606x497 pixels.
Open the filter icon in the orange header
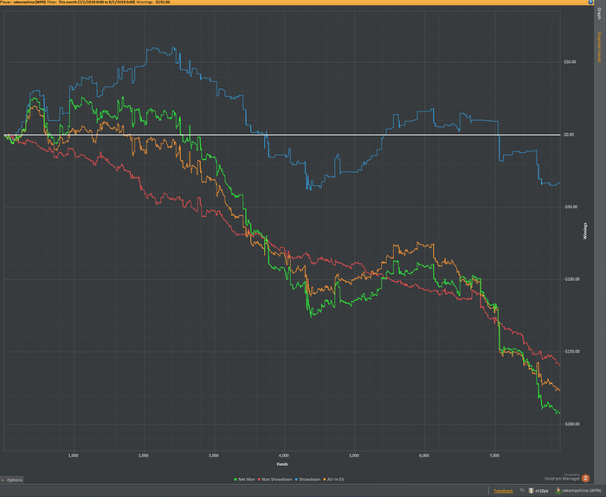[x=590, y=2]
